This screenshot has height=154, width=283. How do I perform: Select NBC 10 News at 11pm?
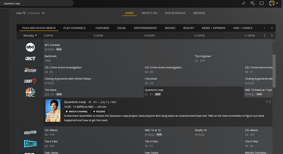coord(258,92)
